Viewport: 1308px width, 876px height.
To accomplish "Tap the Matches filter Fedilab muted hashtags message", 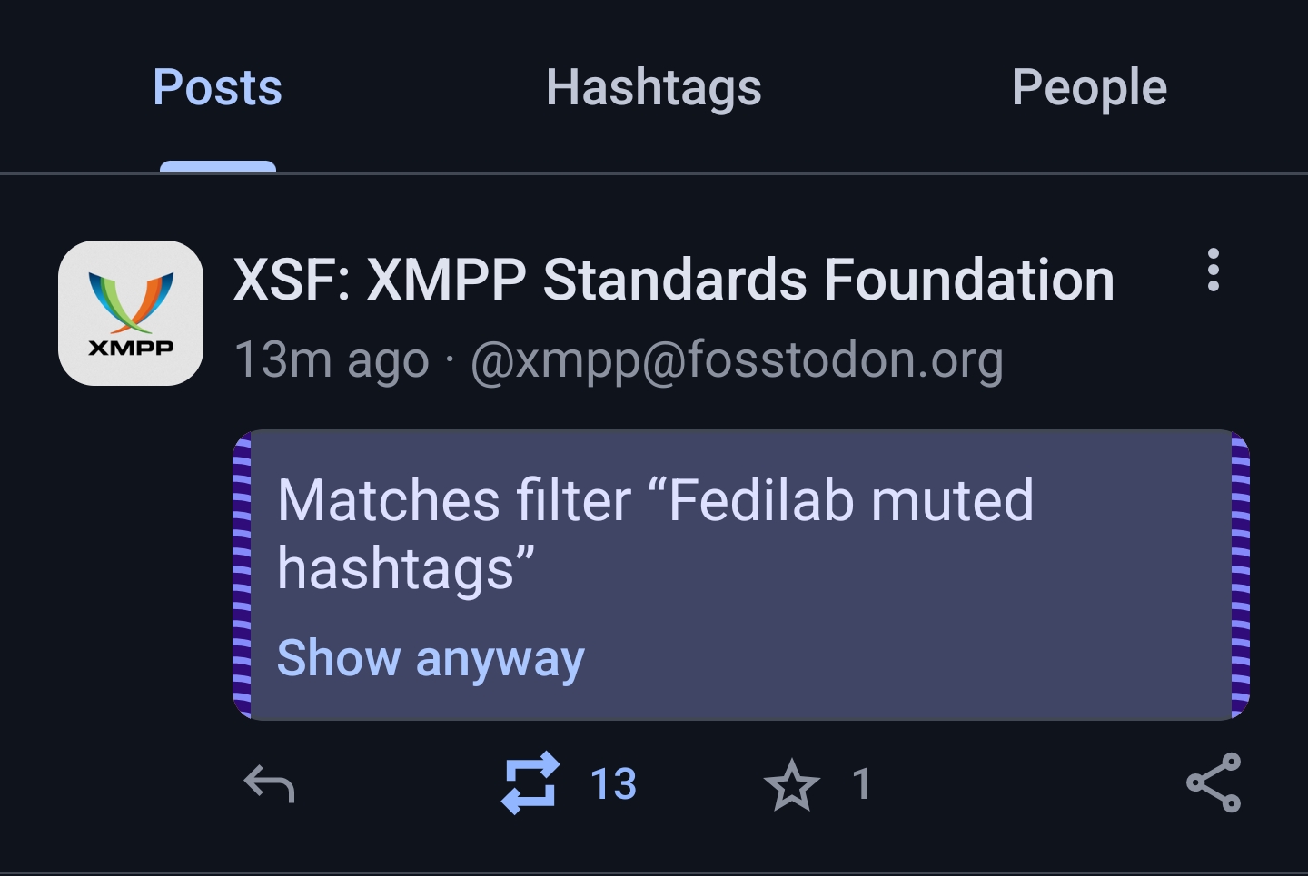I will pos(655,535).
